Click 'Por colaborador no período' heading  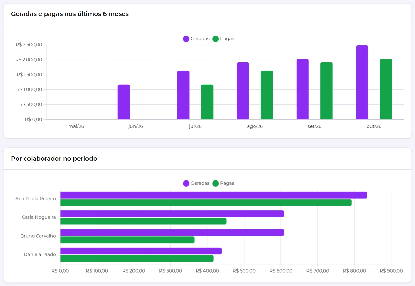coord(54,159)
